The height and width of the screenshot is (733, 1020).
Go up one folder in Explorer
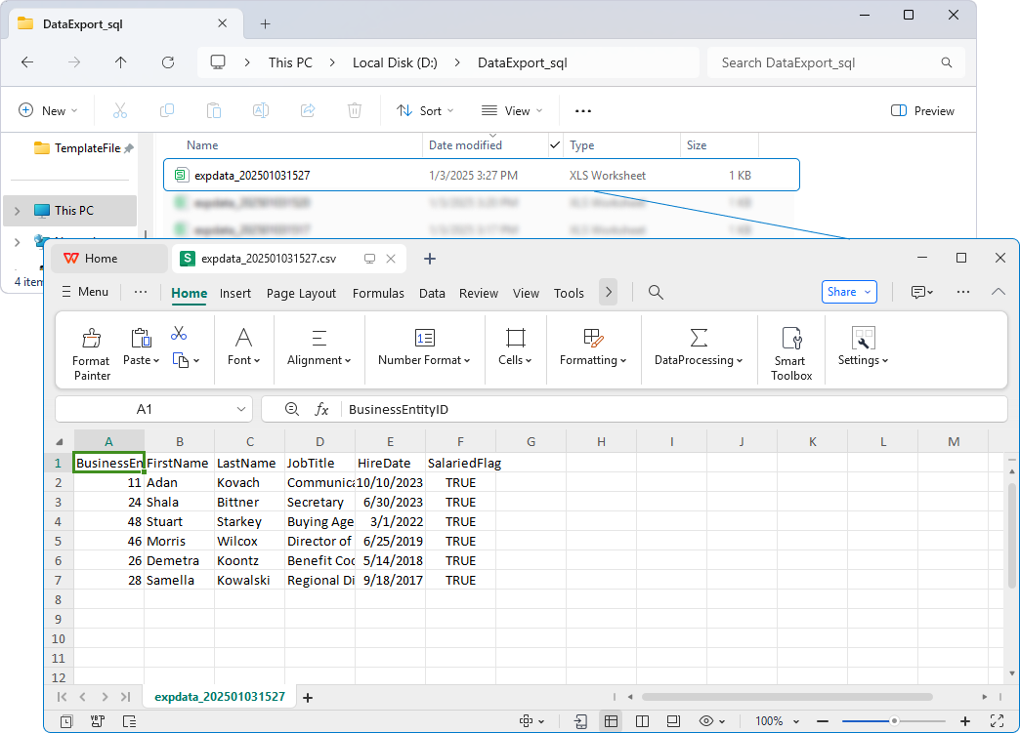[120, 62]
